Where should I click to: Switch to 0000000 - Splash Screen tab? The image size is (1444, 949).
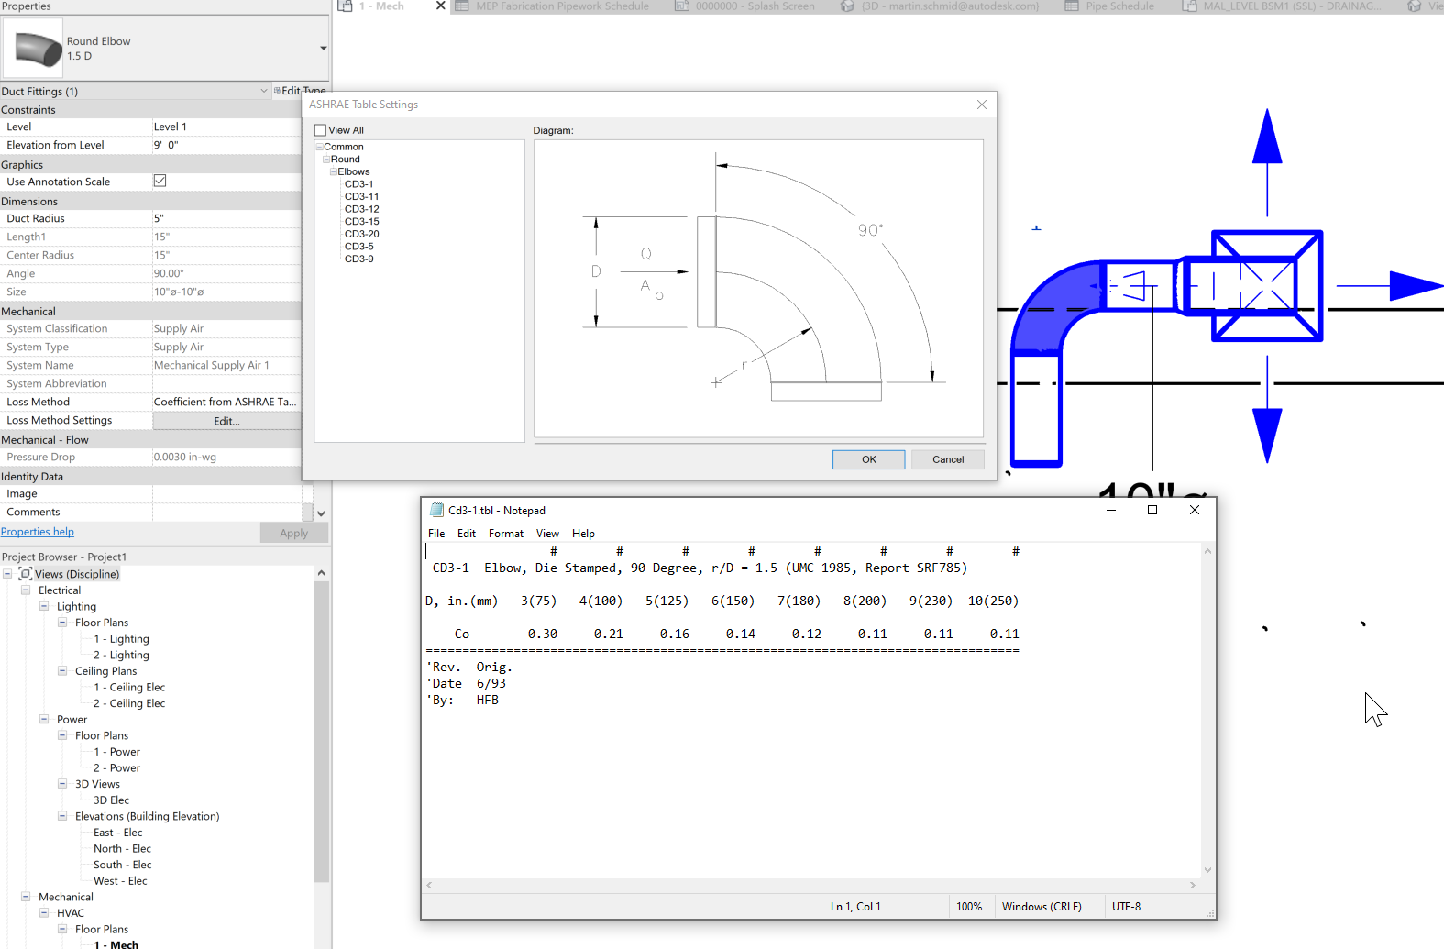(744, 6)
